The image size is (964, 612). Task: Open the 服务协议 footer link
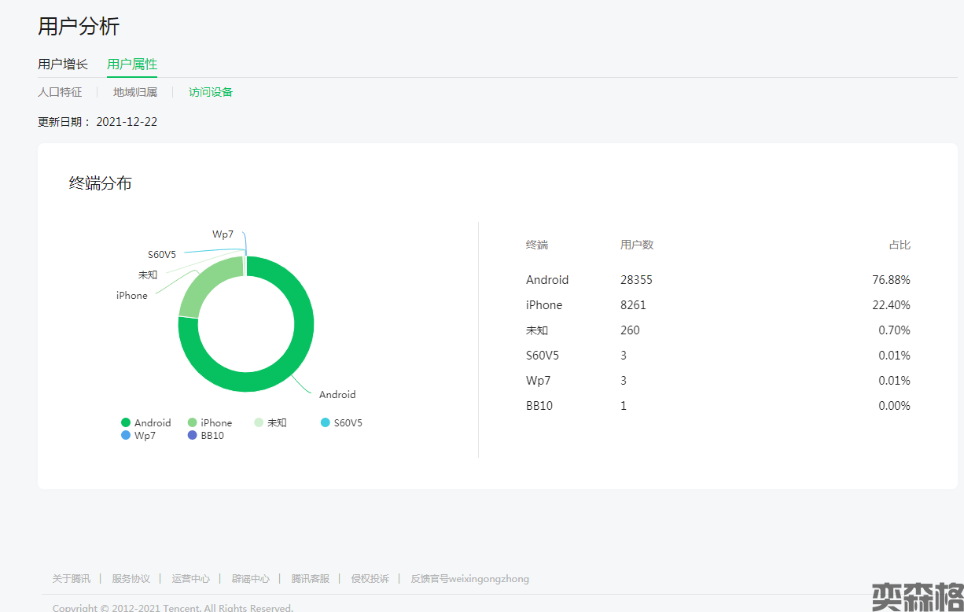pyautogui.click(x=131, y=579)
